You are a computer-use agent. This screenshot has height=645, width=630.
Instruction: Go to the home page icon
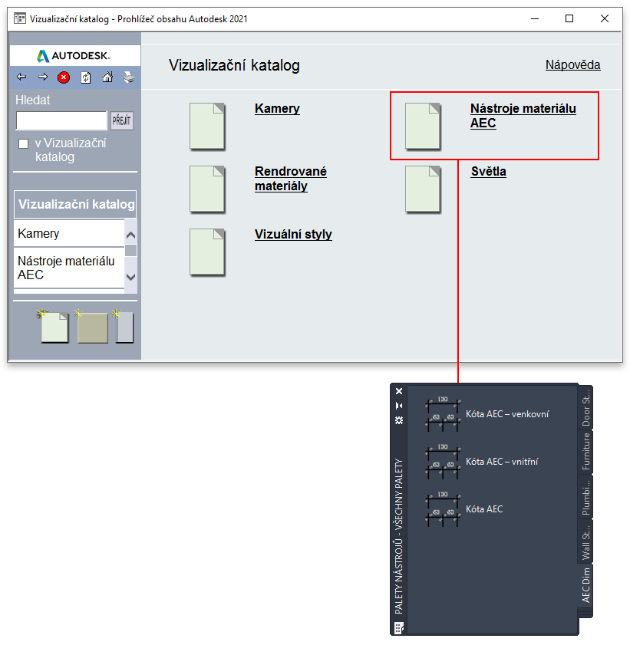[x=107, y=77]
